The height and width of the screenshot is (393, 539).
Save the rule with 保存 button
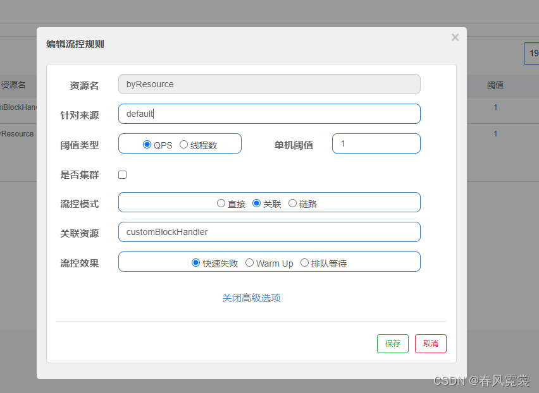pos(393,344)
